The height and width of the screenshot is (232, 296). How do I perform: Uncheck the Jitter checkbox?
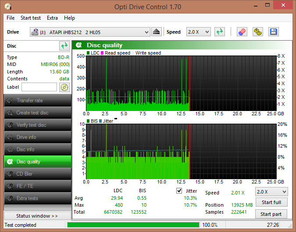point(179,191)
